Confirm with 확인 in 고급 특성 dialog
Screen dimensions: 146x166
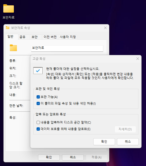[104, 142]
